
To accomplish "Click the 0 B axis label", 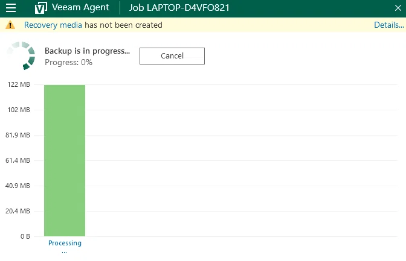I will coord(25,236).
